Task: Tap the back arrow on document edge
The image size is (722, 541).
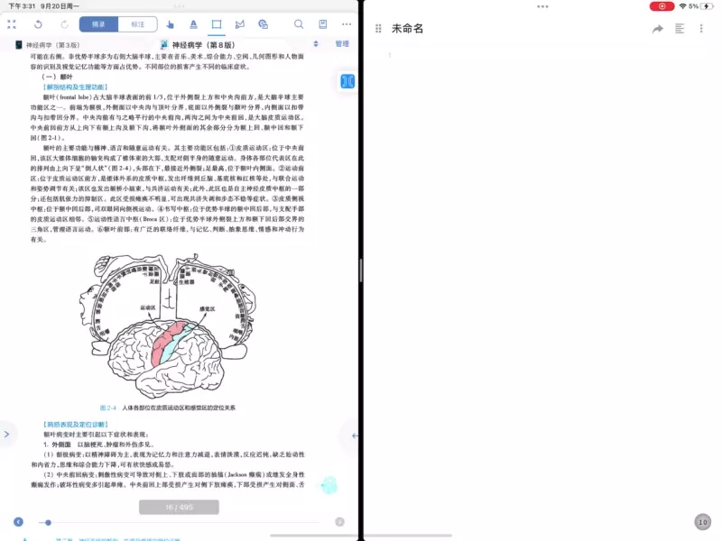Action: tap(355, 436)
